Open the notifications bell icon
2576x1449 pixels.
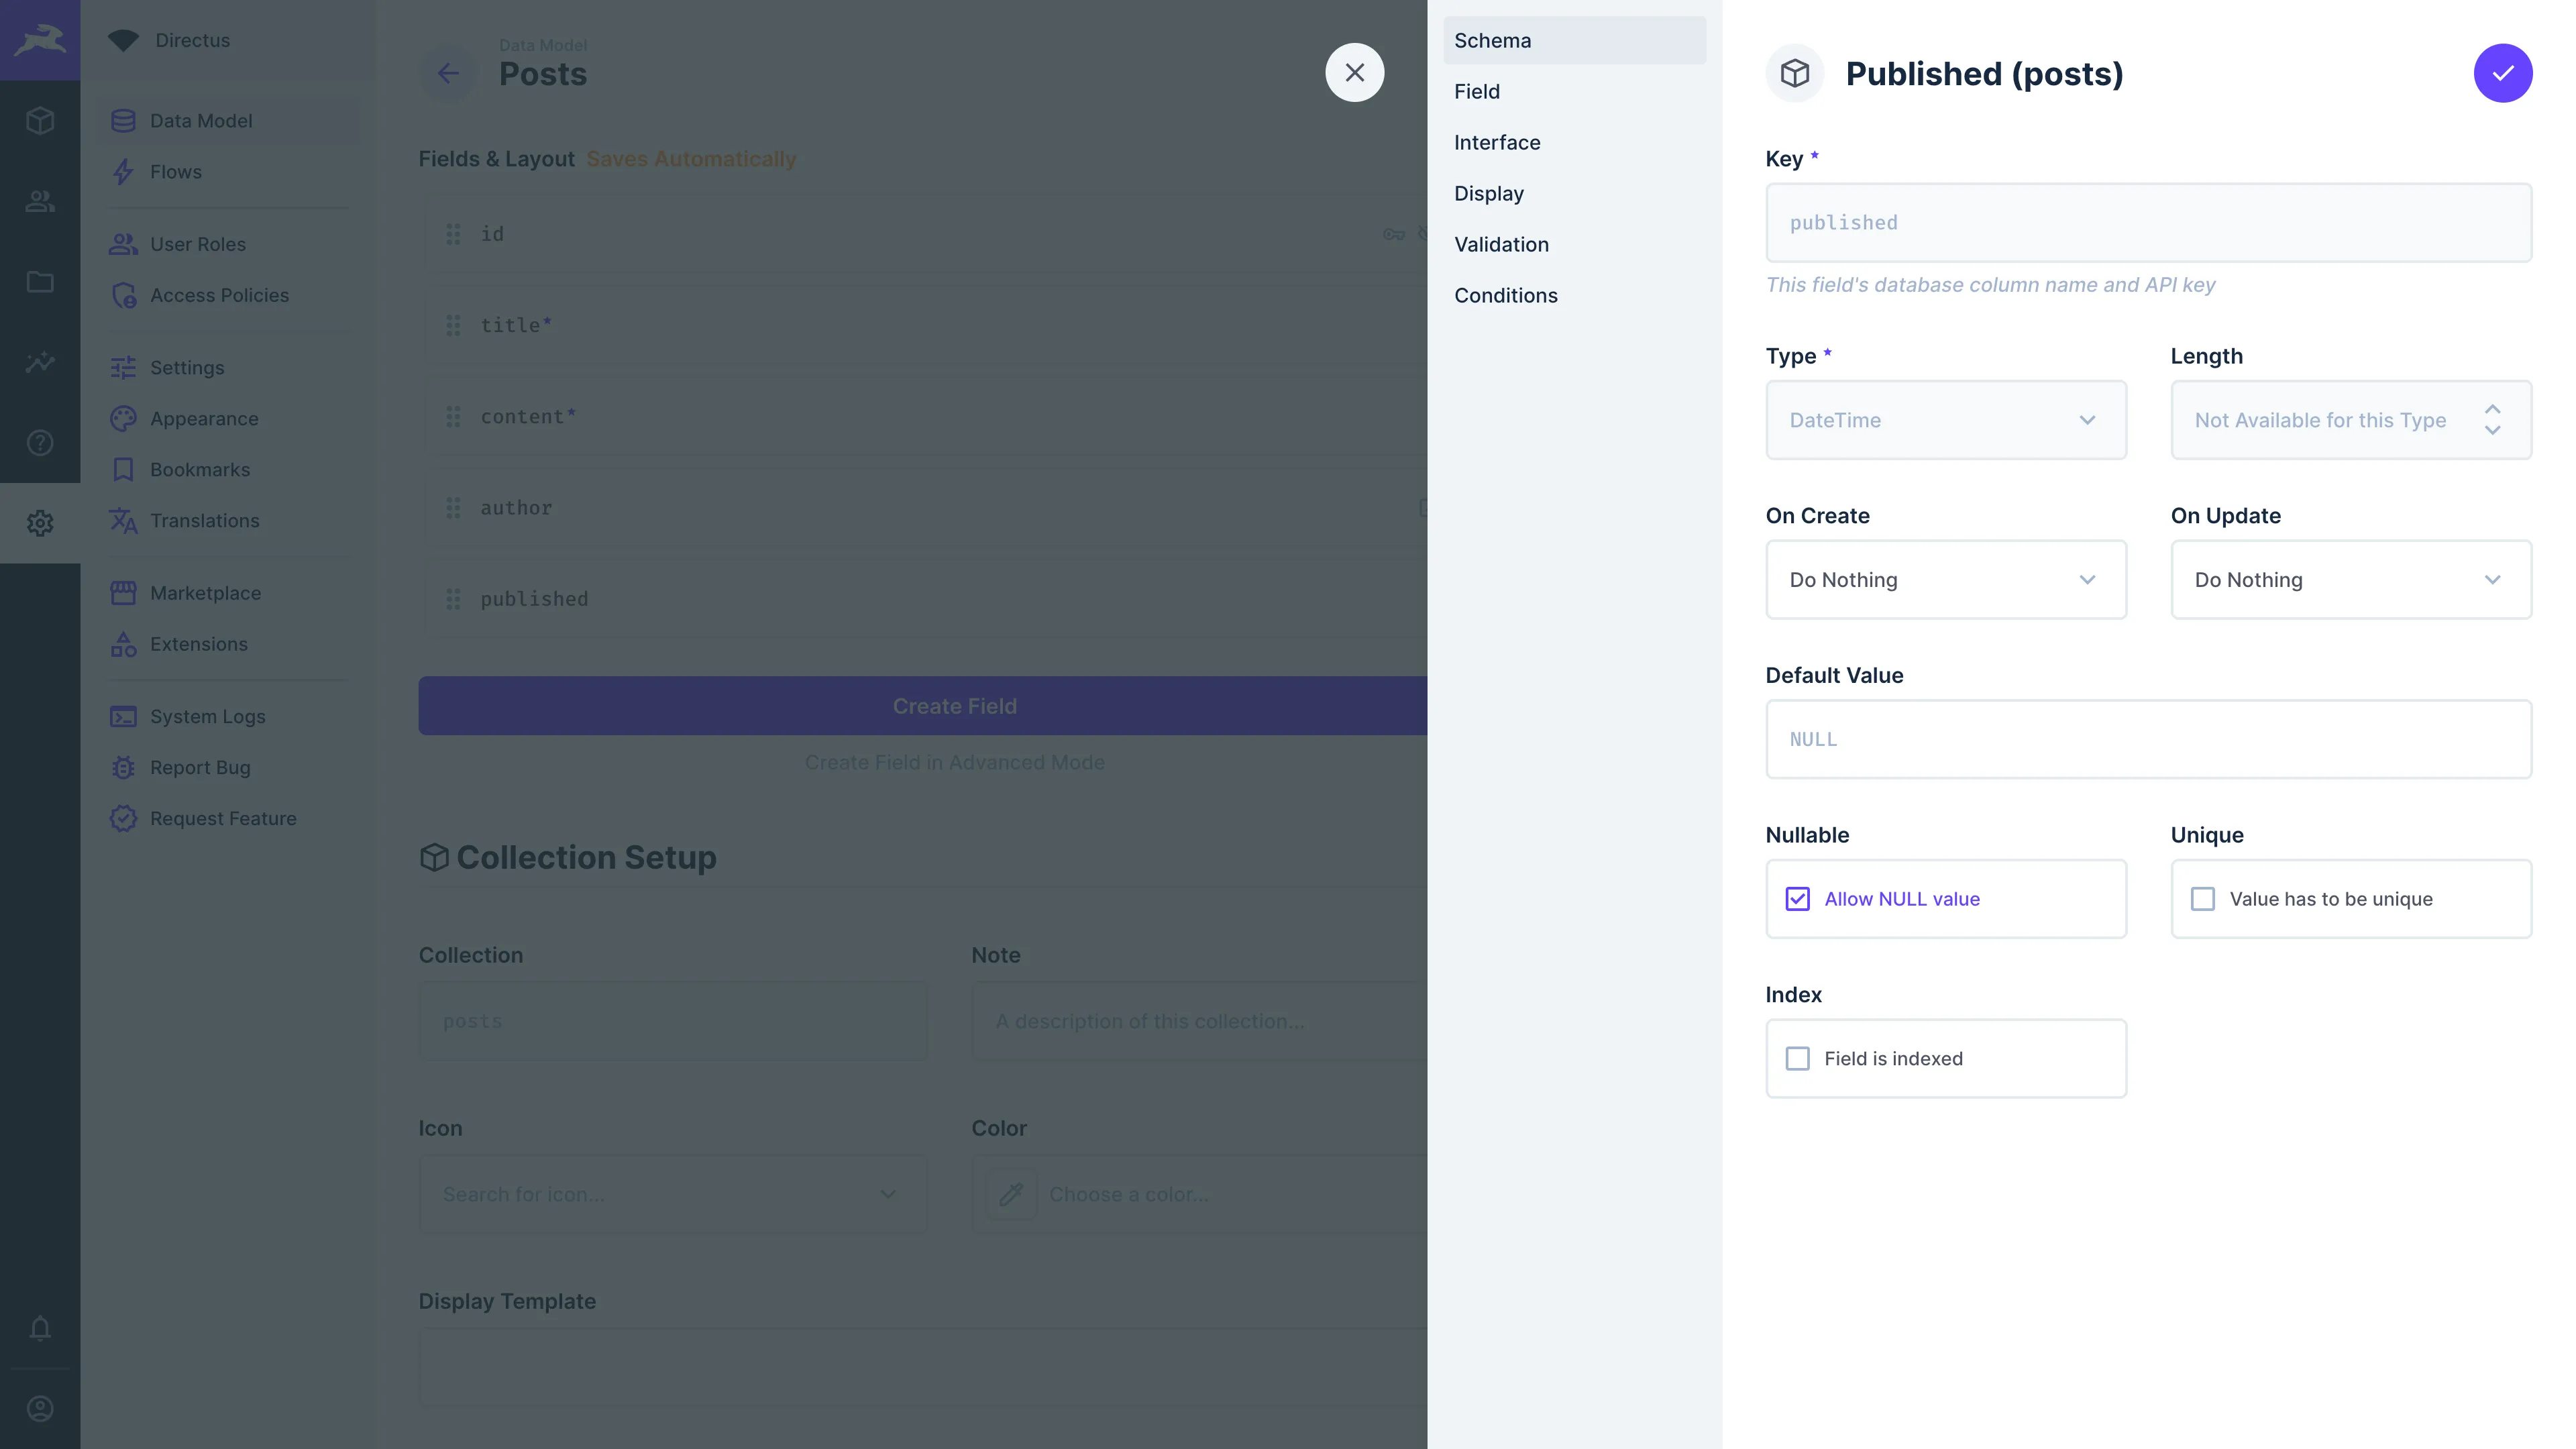pos(40,1328)
